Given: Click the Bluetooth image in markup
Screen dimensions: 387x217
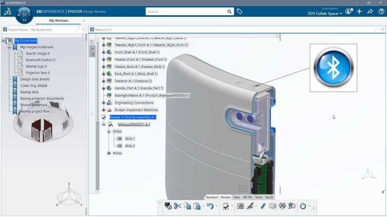Looking at the screenshot, I should (333, 68).
